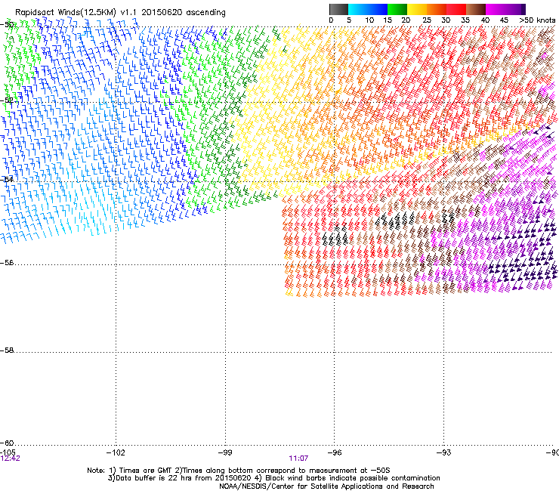
Task: Click the 'Rapidscat Winds(12.5KM) v1.1 20150620 ascending' title
Action: pyautogui.click(x=120, y=13)
